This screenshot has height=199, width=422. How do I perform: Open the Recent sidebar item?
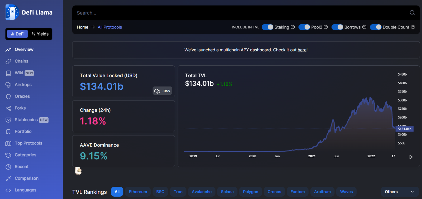tap(17, 167)
